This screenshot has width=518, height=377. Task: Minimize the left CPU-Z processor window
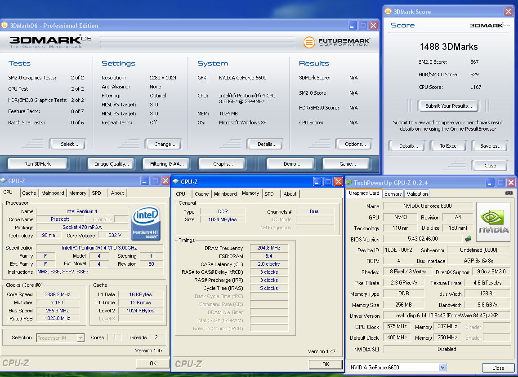145,180
